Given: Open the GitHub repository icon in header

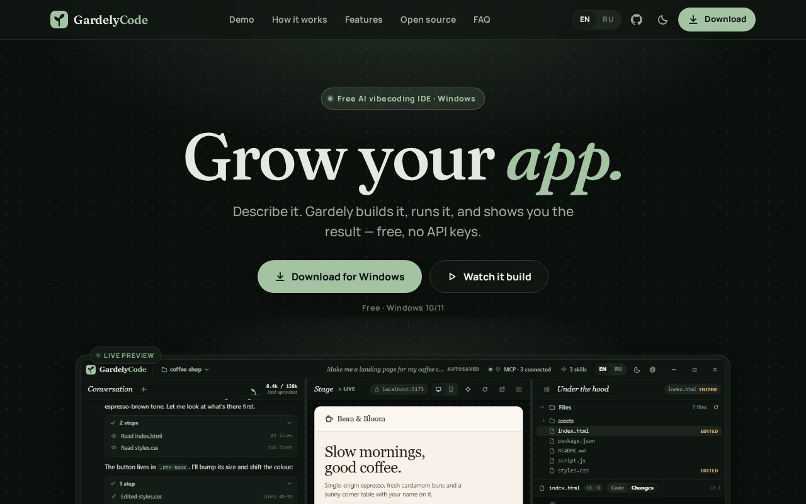Looking at the screenshot, I should coord(637,20).
